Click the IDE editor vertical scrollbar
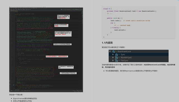Image resolution: width=179 pixels, height=102 pixels. [82, 50]
